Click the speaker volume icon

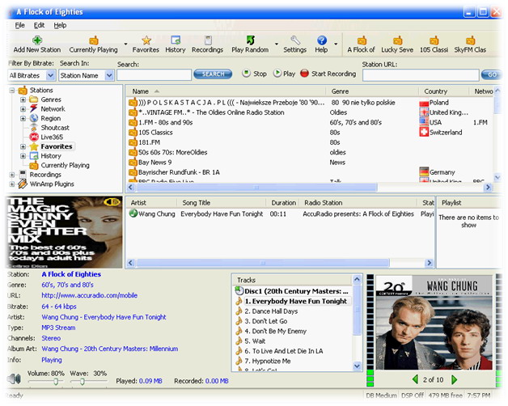pos(14,379)
